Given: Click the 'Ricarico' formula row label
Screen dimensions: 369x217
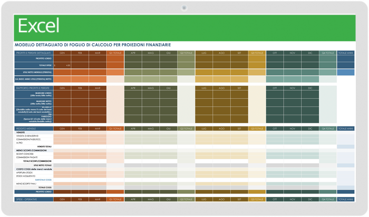Looking at the screenshot, I should tap(34, 111).
